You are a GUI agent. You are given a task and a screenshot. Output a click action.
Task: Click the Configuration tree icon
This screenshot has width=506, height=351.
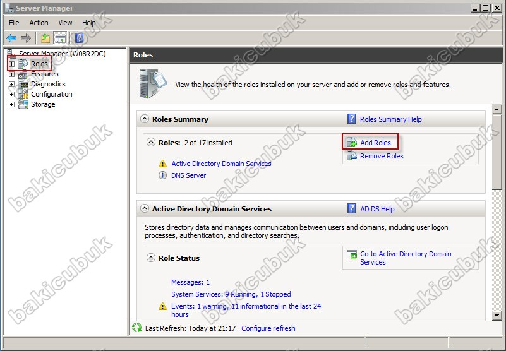[23, 94]
